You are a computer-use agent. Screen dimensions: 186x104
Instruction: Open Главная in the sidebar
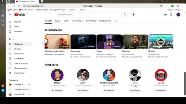pyautogui.click(x=20, y=22)
